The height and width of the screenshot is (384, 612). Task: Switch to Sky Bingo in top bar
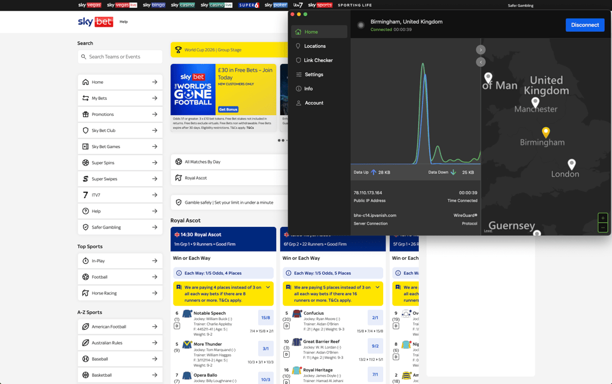tap(154, 5)
